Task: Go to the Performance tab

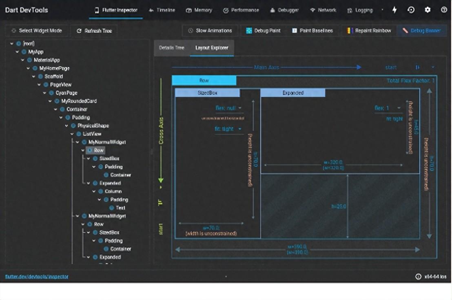Action: click(241, 10)
